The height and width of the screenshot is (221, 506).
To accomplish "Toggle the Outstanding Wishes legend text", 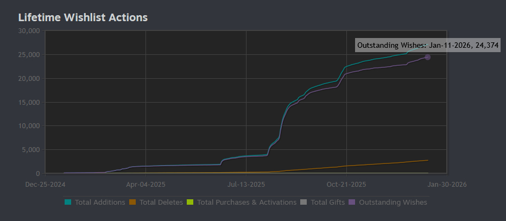I will coord(393,203).
